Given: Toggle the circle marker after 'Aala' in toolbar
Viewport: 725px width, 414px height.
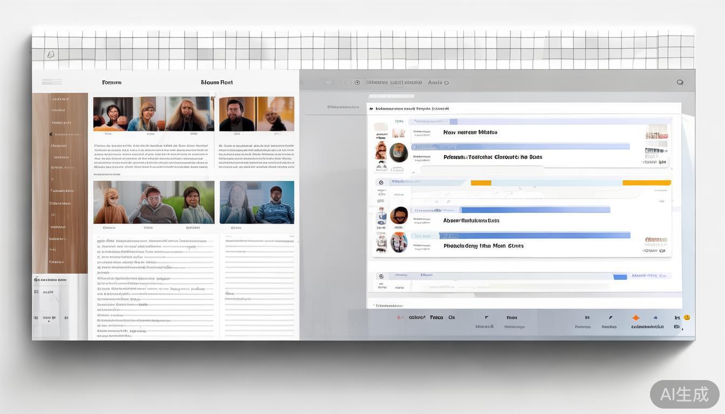Looking at the screenshot, I should tap(446, 82).
